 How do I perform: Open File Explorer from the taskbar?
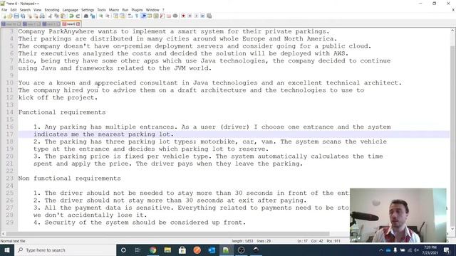tap(167, 250)
